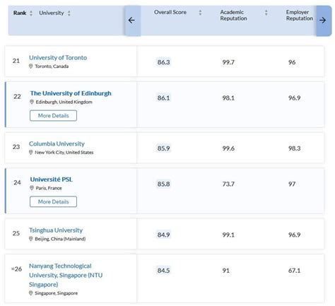Click academic reputation value 99.7
The image size is (335, 306).
click(x=228, y=62)
